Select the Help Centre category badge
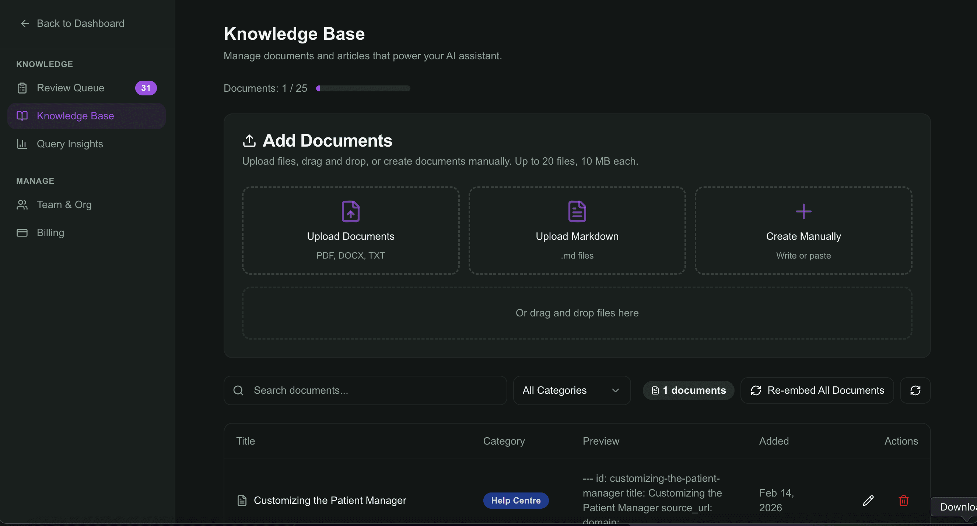The width and height of the screenshot is (977, 526). point(516,501)
